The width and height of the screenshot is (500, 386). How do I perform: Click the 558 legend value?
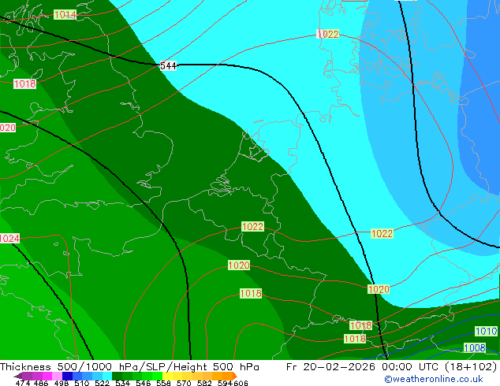click(163, 383)
